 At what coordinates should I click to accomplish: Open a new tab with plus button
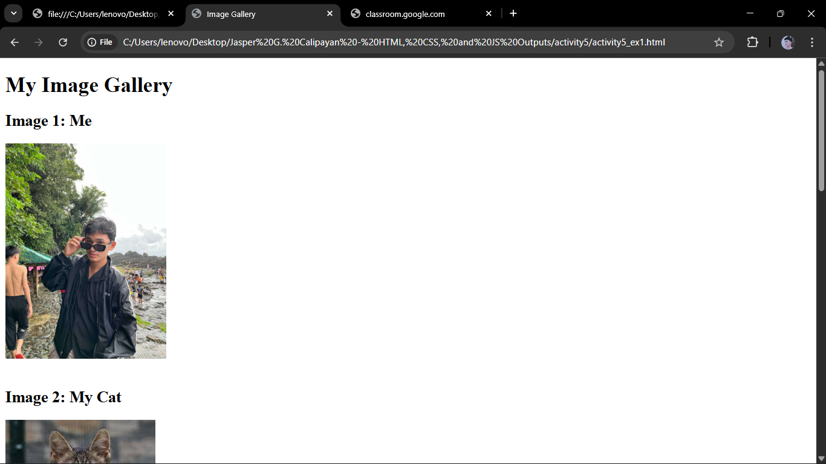click(x=513, y=13)
